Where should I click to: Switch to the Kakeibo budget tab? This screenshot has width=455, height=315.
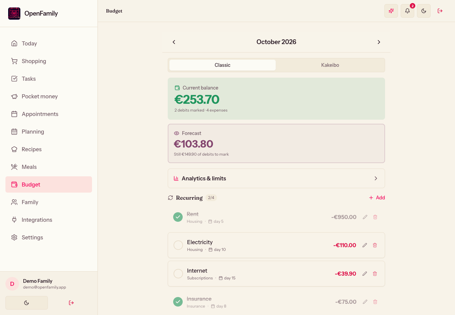click(330, 65)
